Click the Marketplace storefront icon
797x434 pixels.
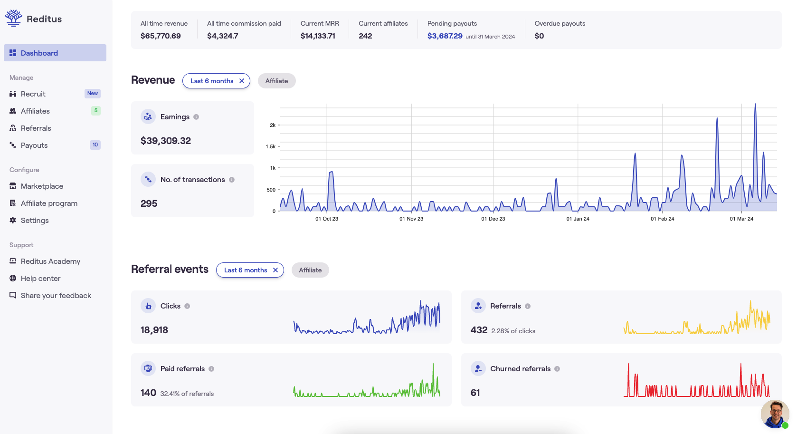12,186
